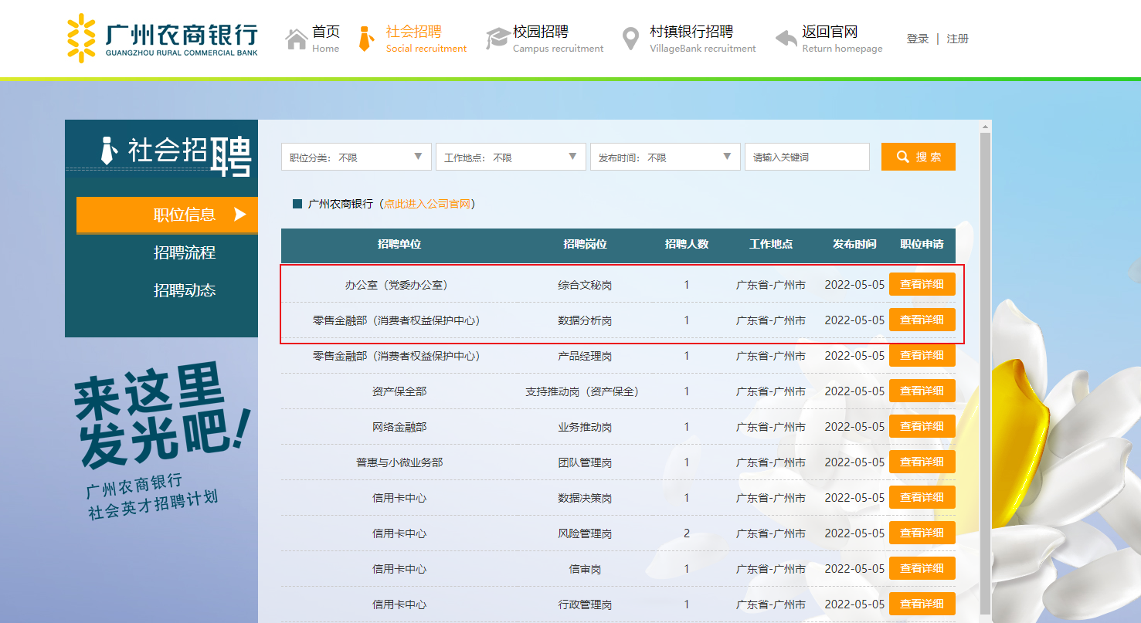Select 职位信息 in the sidebar
The width and height of the screenshot is (1141, 623).
167,215
